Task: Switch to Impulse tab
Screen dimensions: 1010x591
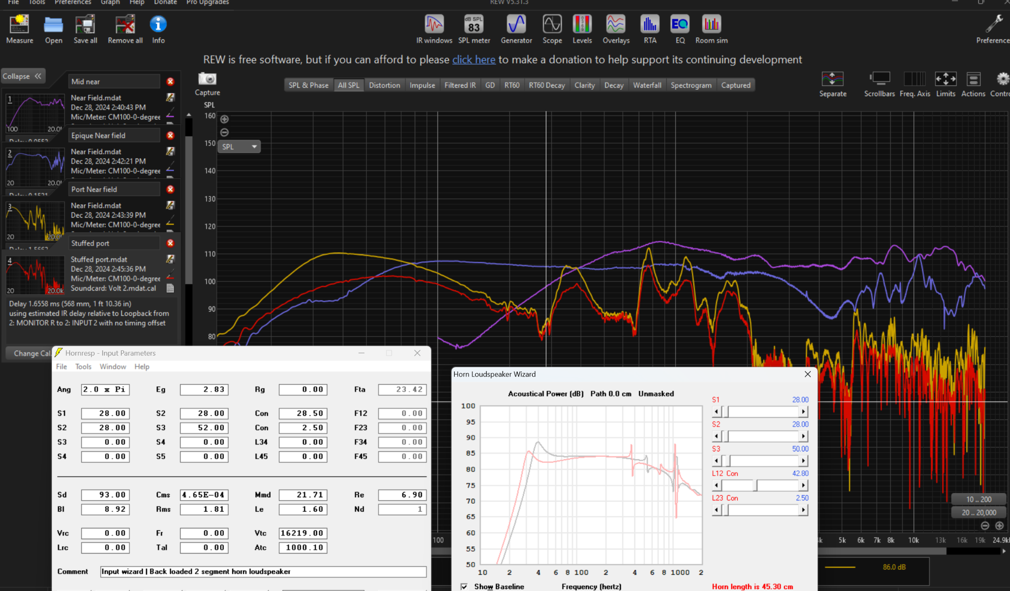Action: 422,85
